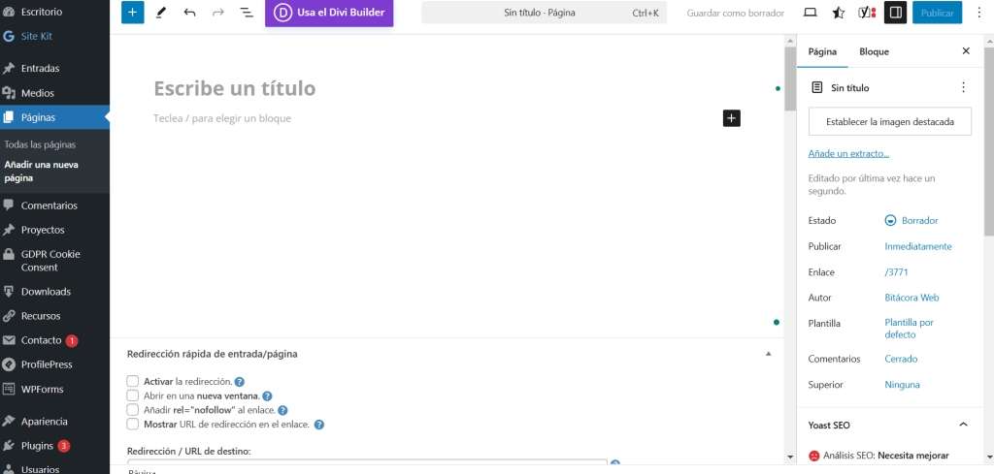Click Usa el Divi Builder button
Screen dimensions: 994x474
pyautogui.click(x=329, y=13)
